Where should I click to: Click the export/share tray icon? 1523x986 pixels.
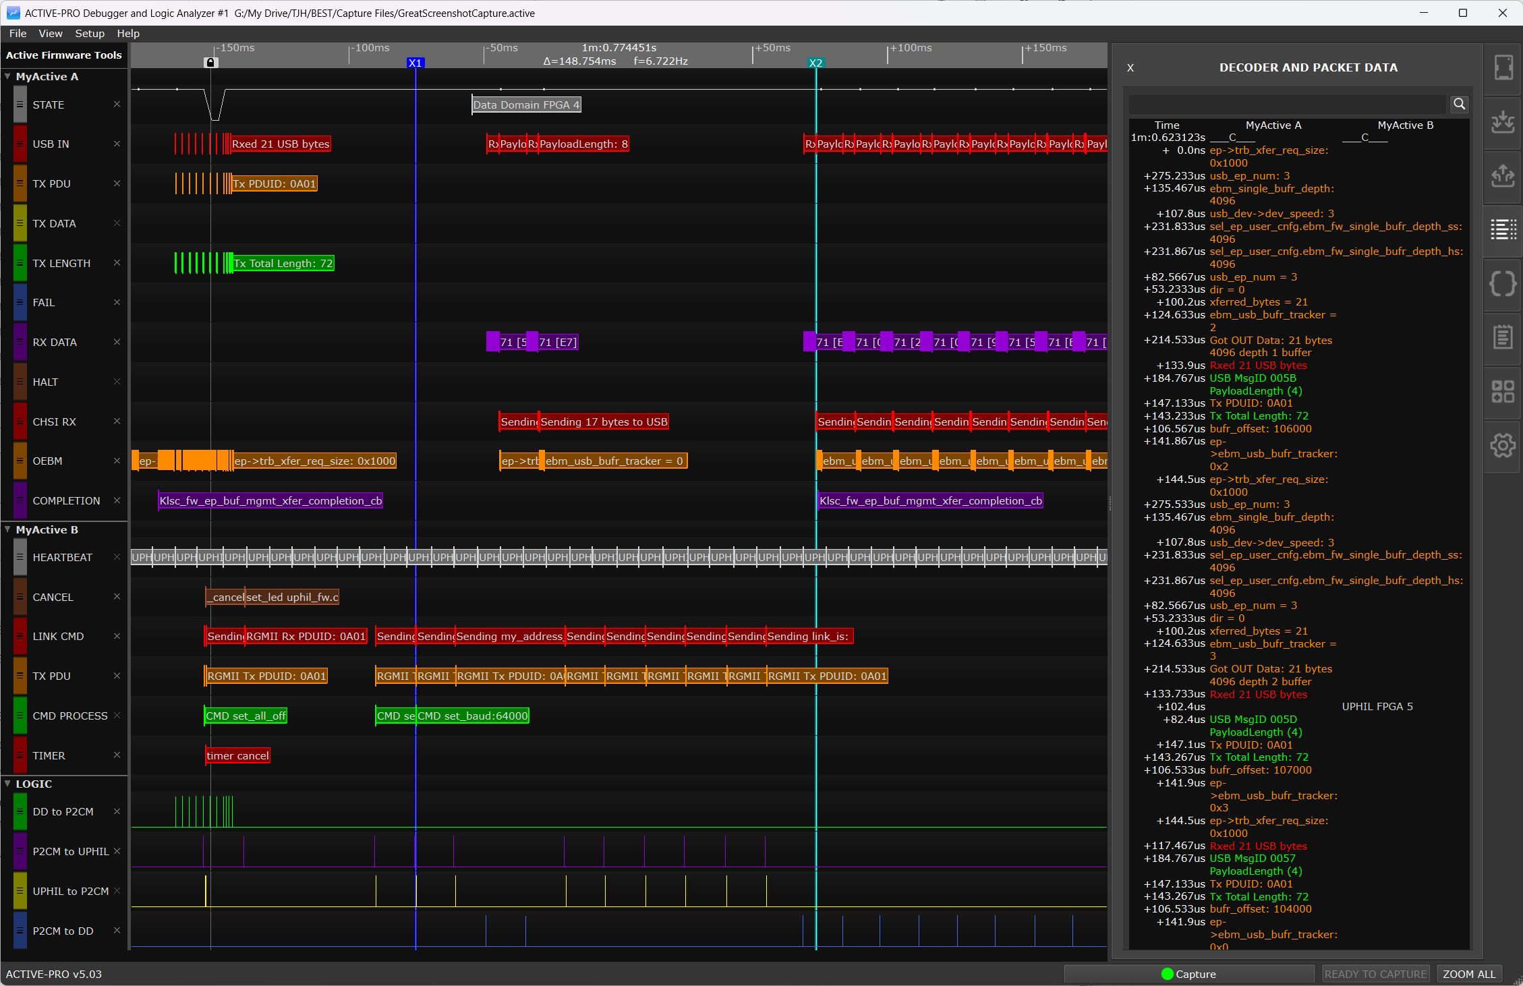pyautogui.click(x=1503, y=175)
